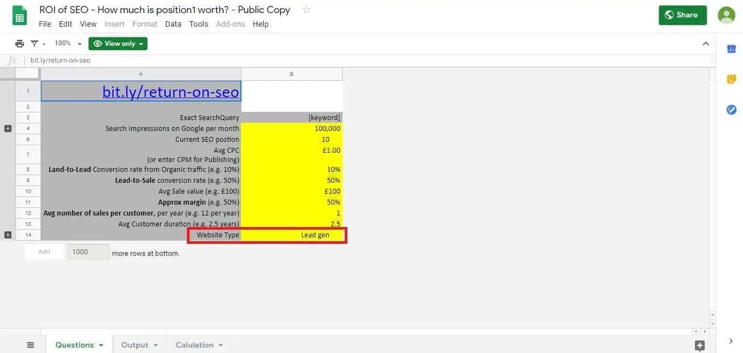
Task: Open Output tab dropdown arrow
Action: pos(156,345)
